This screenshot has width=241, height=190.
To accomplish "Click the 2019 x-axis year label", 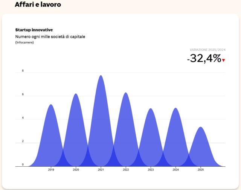I will [x=51, y=170].
